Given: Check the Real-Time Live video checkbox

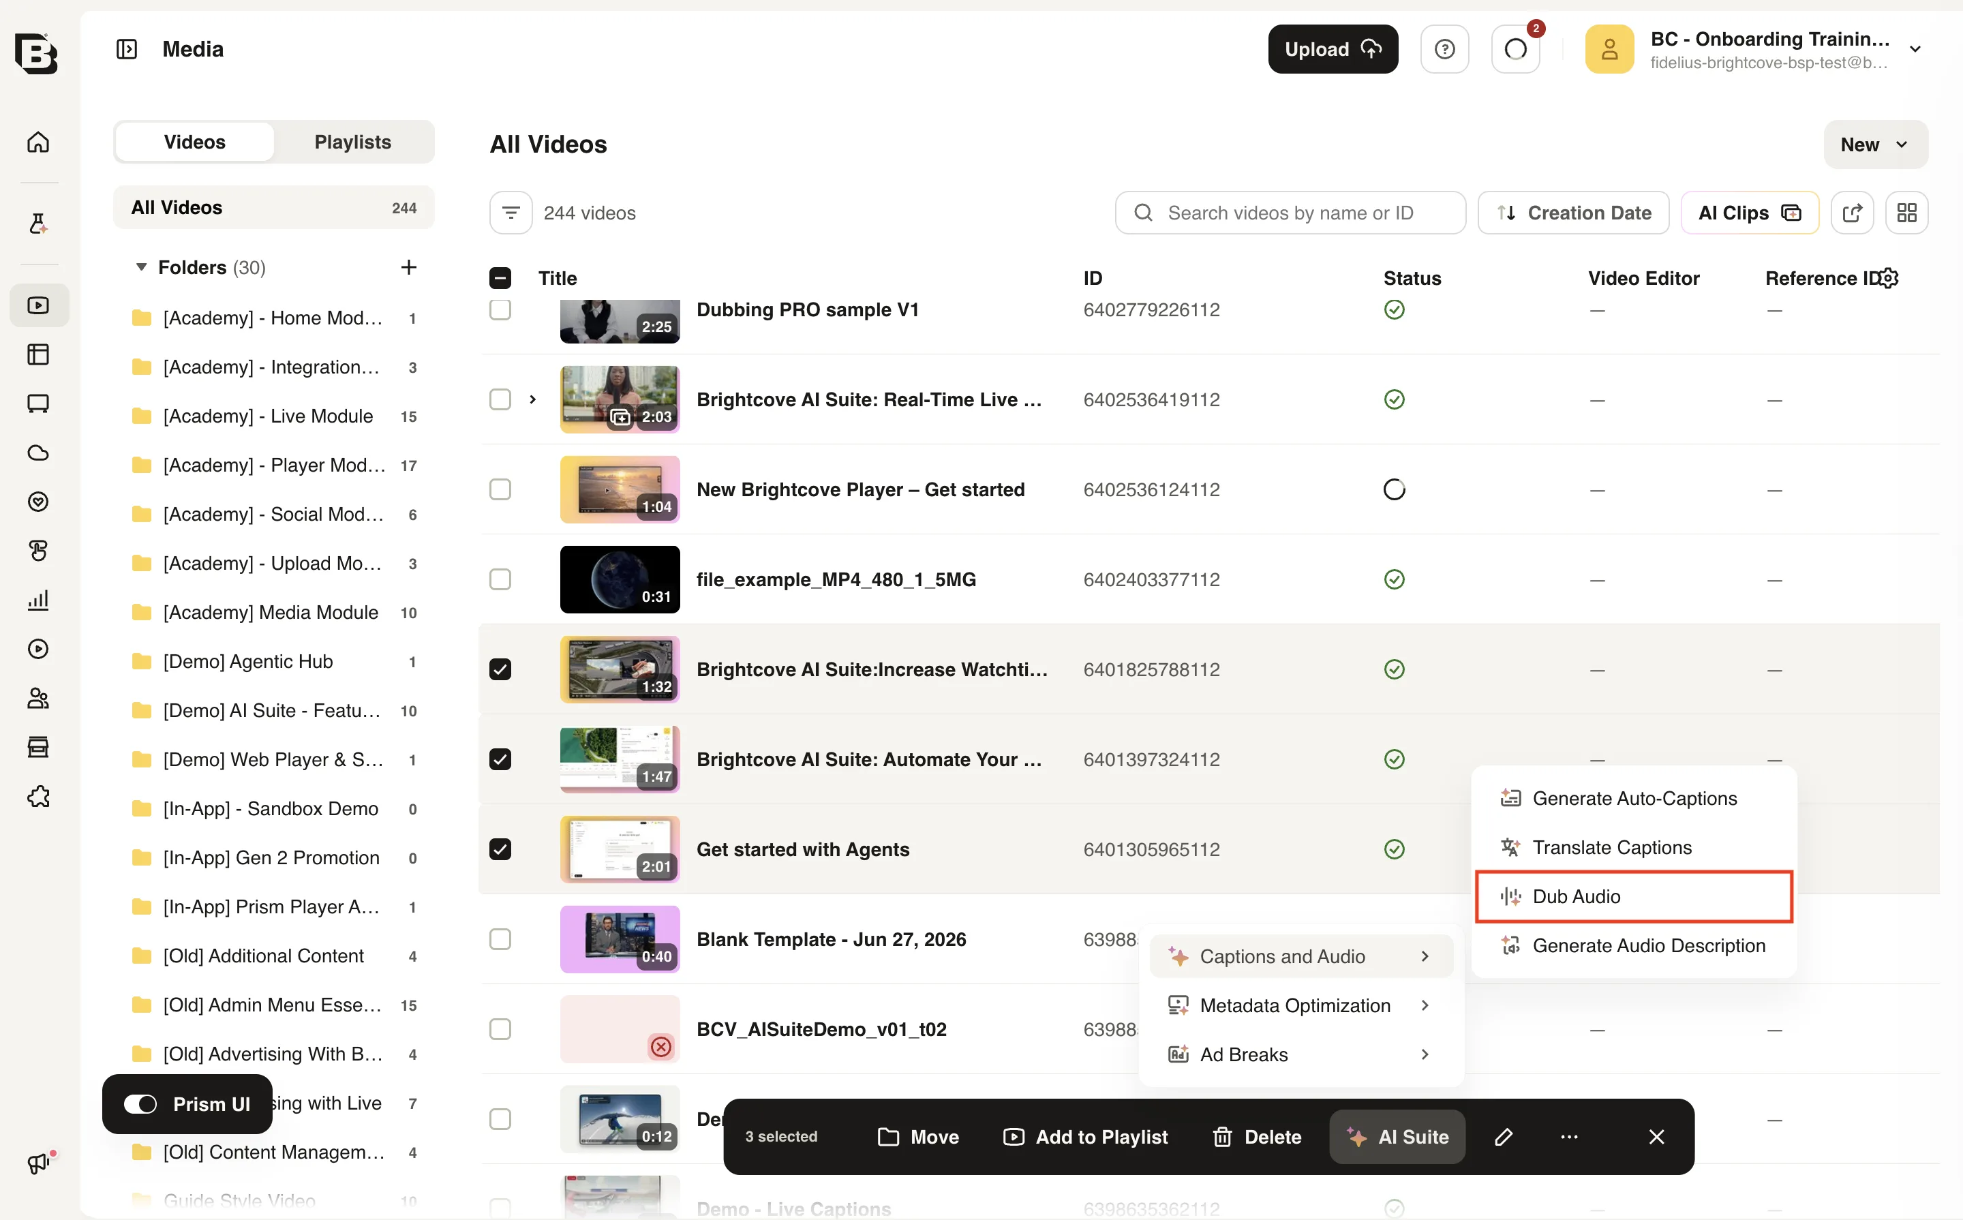Looking at the screenshot, I should click(x=500, y=399).
